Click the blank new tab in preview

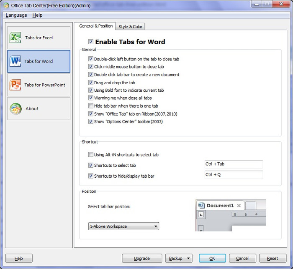click(250, 206)
